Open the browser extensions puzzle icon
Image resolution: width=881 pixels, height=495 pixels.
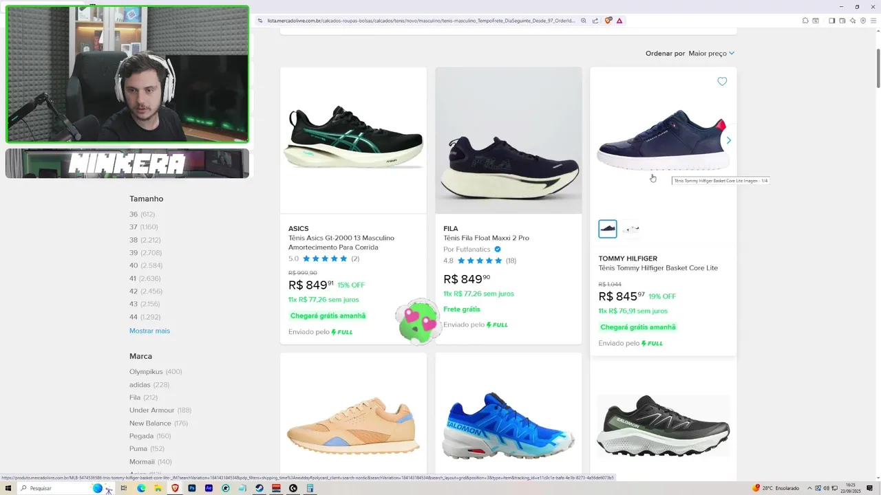pos(805,21)
